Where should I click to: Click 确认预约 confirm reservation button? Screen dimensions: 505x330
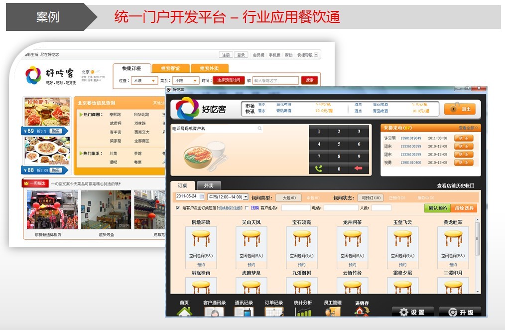click(438, 208)
